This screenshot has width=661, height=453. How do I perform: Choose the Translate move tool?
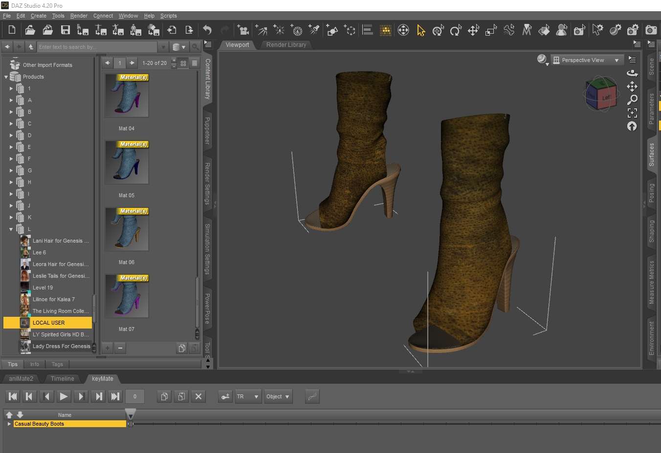tap(473, 30)
